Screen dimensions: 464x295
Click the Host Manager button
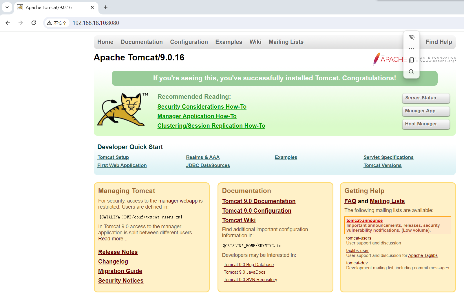point(426,124)
